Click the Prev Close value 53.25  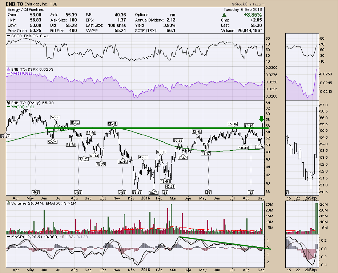point(36,31)
